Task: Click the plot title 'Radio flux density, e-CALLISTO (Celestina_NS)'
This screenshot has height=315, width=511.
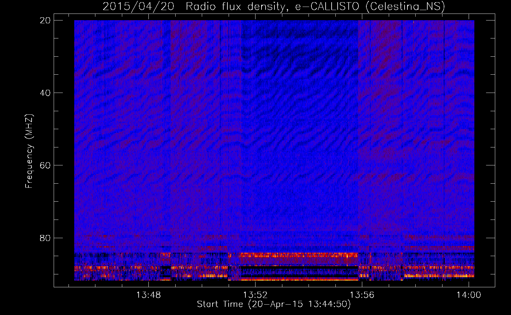Action: pos(315,7)
